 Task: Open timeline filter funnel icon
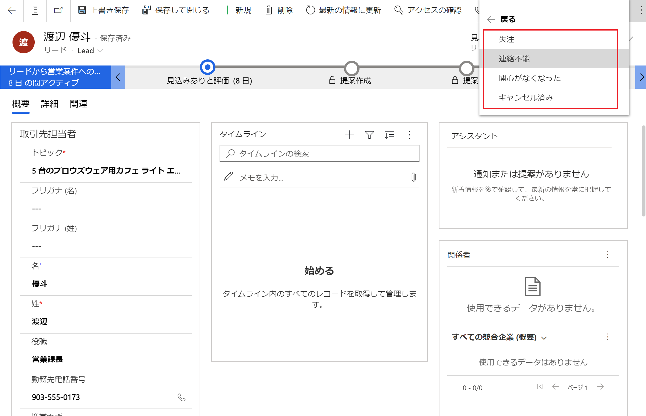(x=369, y=135)
